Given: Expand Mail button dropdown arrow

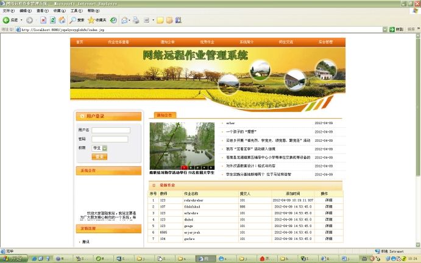Looking at the screenshot, I should (x=129, y=20).
